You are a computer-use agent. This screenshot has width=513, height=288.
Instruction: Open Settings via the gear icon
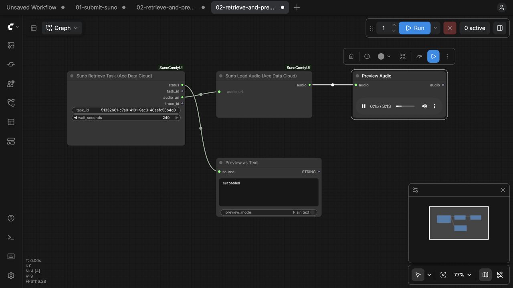tap(11, 276)
